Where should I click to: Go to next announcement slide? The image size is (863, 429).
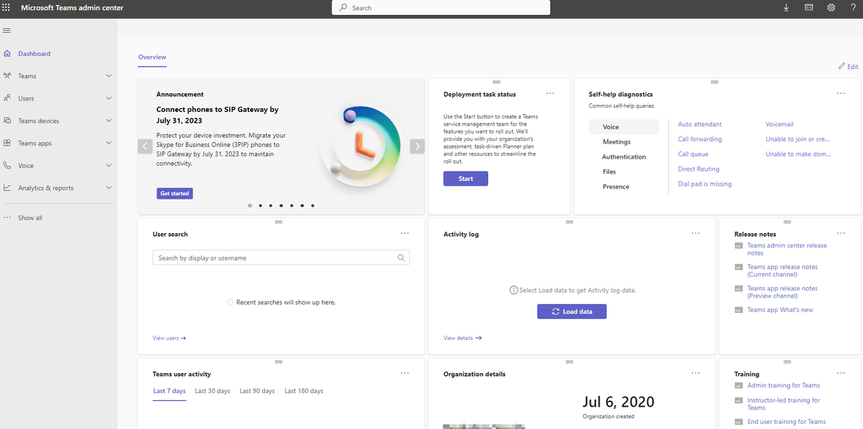point(417,146)
